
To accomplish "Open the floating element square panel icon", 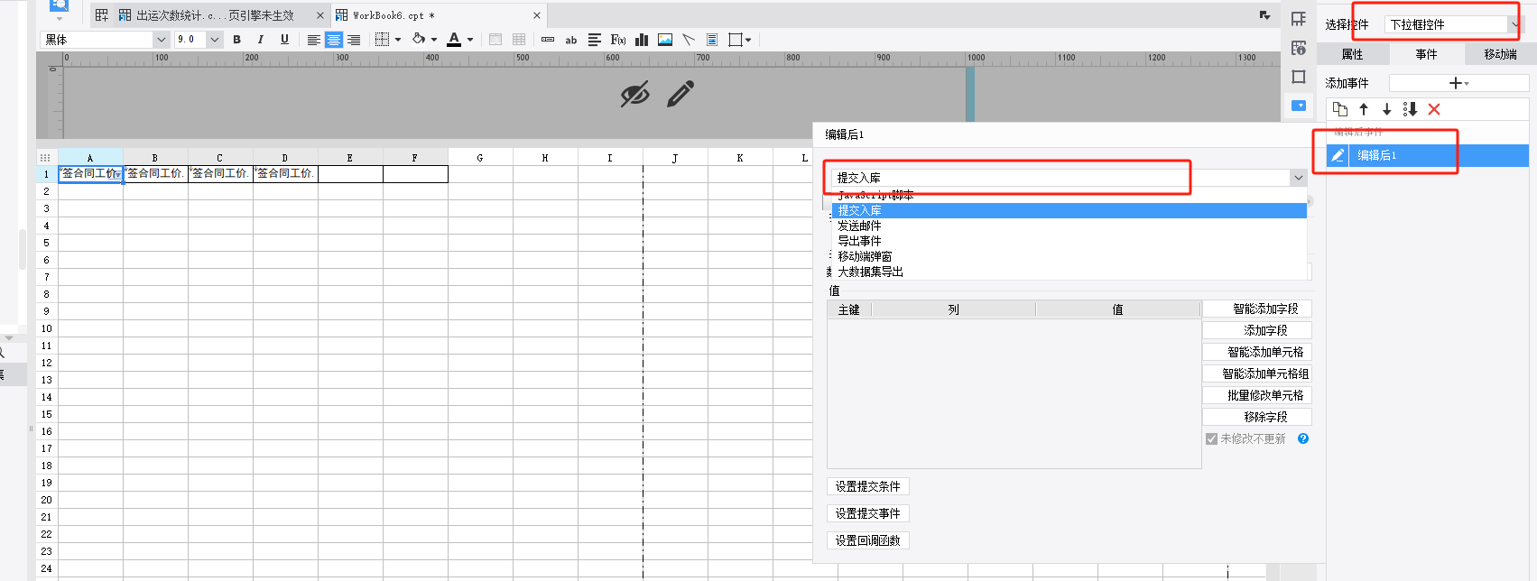I will pyautogui.click(x=1299, y=77).
